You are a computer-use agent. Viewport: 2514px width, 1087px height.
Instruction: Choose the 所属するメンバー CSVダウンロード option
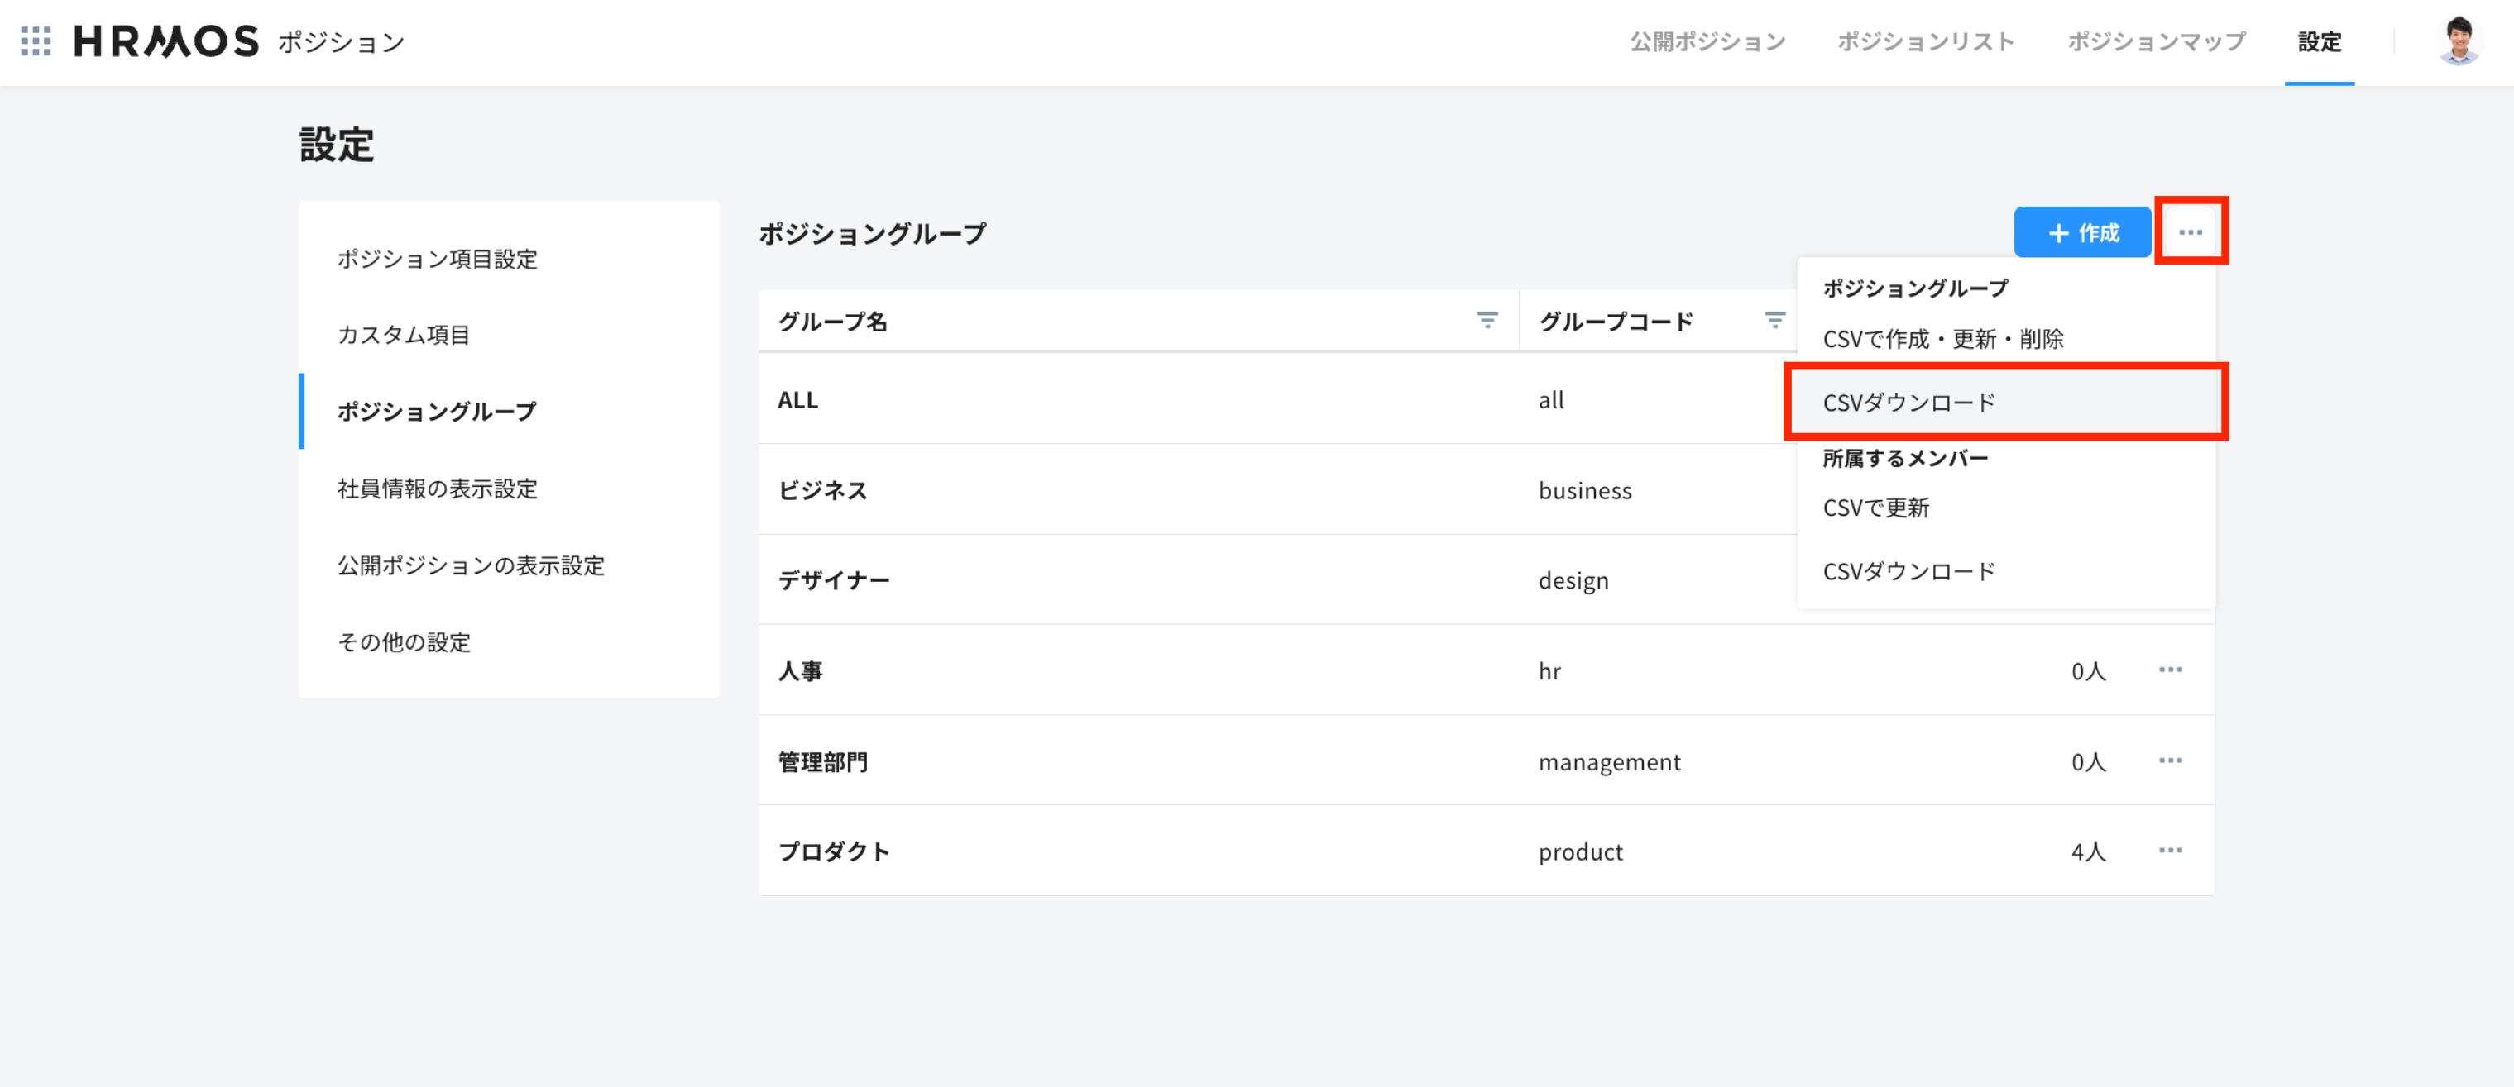click(x=1909, y=571)
